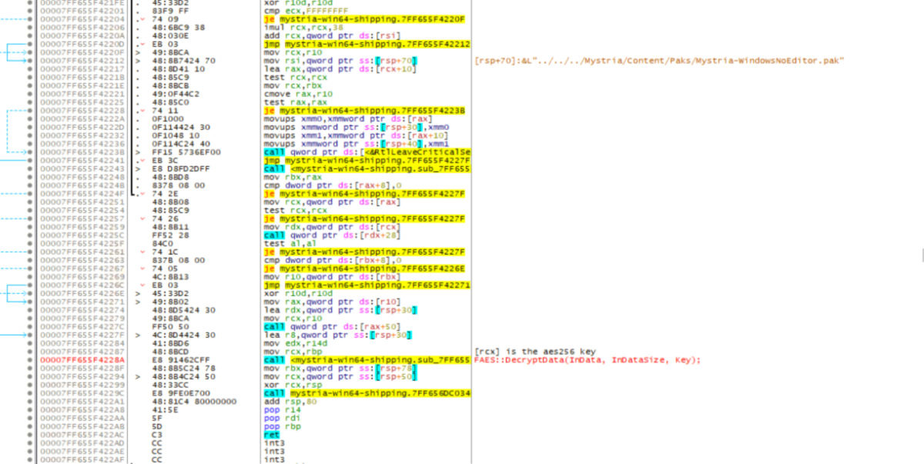Image resolution: width=924 pixels, height=464 pixels.
Task: Click the FAES::DecryptData comment
Action: click(x=588, y=359)
